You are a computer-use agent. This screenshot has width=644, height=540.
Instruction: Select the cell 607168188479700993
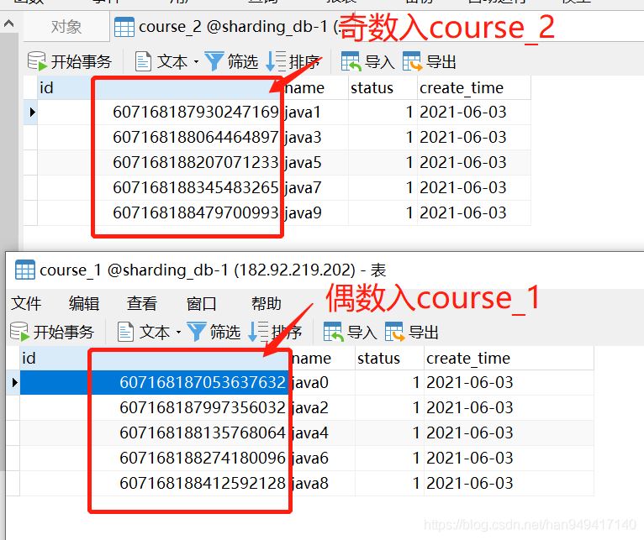tap(160, 213)
